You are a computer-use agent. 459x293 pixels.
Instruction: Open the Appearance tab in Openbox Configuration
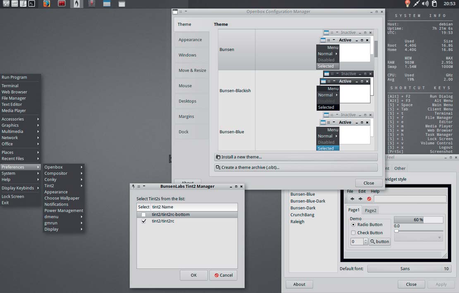click(x=192, y=40)
